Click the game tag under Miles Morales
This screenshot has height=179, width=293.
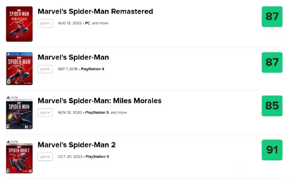pyautogui.click(x=45, y=113)
